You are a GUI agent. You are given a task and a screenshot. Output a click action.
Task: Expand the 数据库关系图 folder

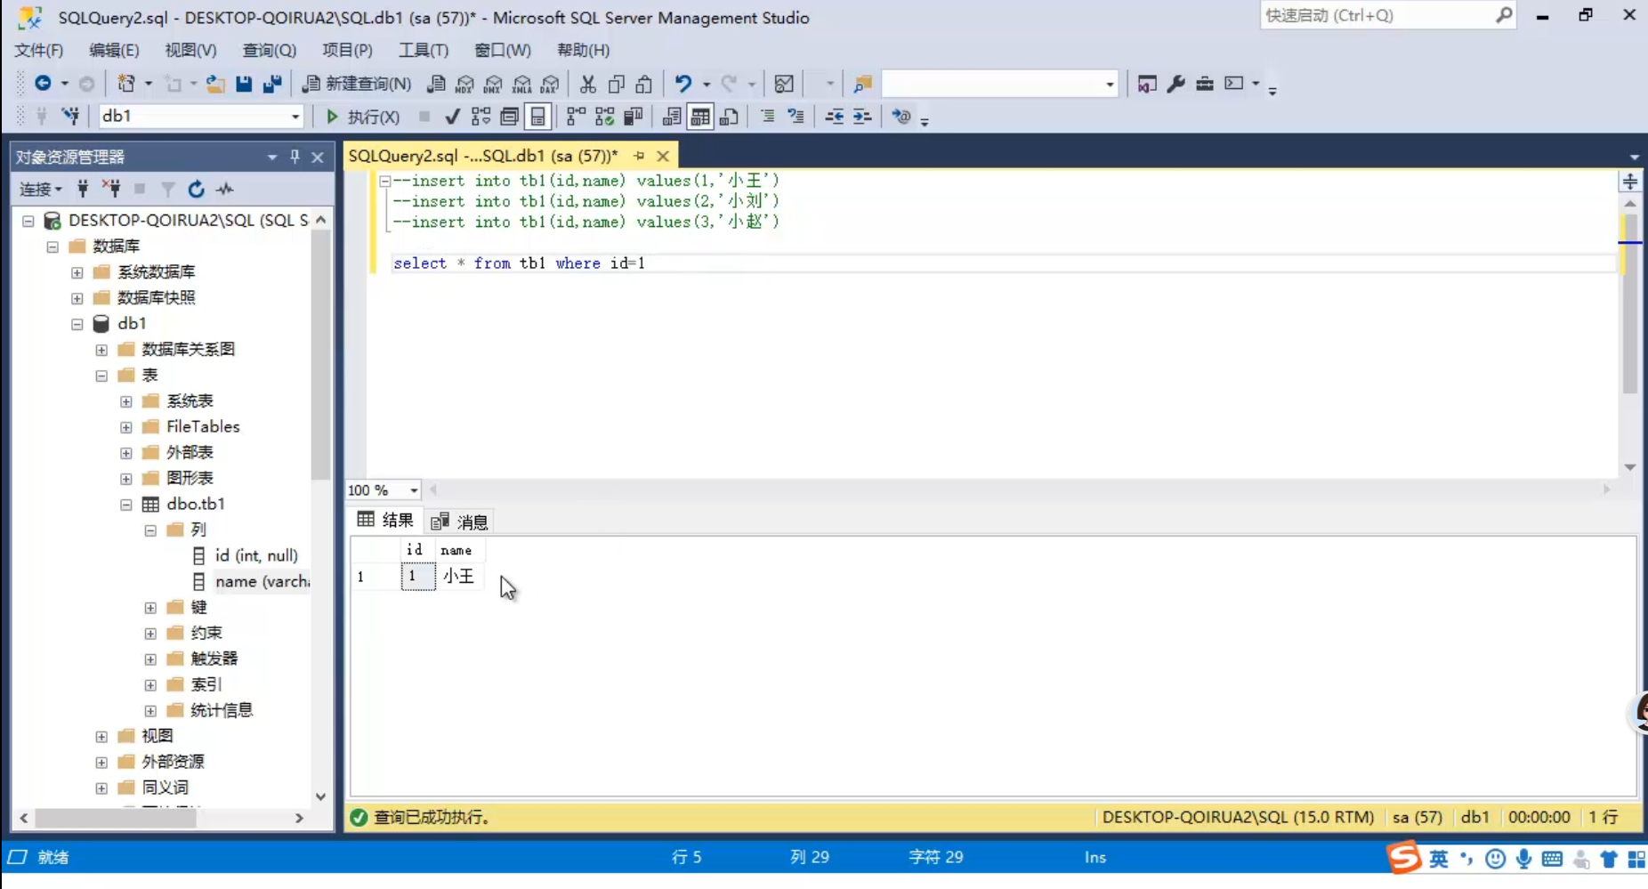point(101,350)
